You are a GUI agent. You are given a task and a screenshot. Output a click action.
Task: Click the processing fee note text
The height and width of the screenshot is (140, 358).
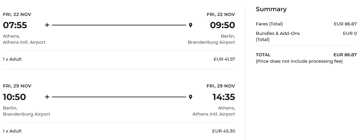click(299, 61)
